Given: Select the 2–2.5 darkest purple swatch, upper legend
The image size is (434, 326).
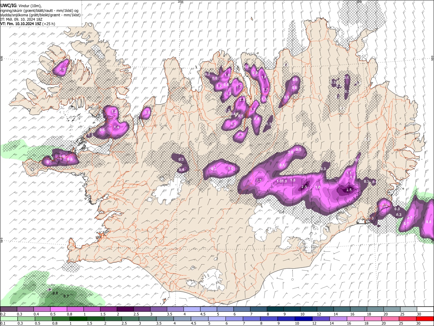Looking at the screenshot, I should tap(125, 309).
